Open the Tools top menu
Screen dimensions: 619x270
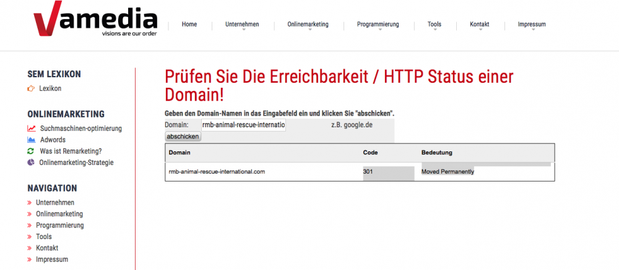[x=435, y=25]
